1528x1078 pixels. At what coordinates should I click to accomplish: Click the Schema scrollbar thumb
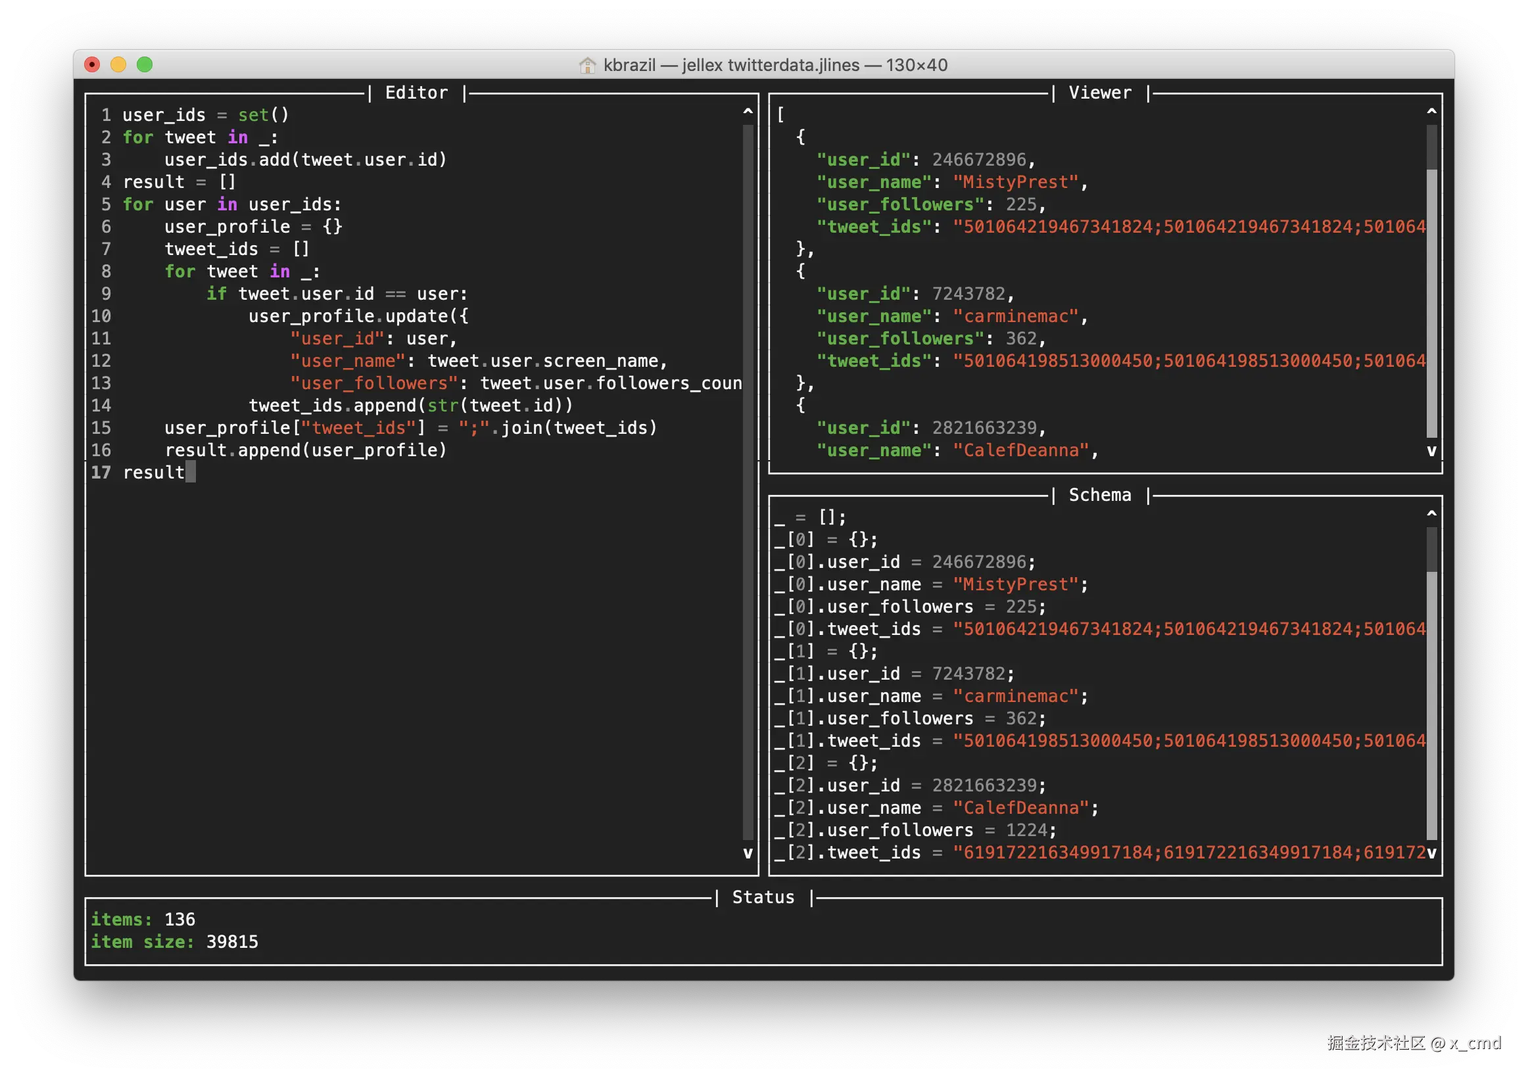(1431, 549)
